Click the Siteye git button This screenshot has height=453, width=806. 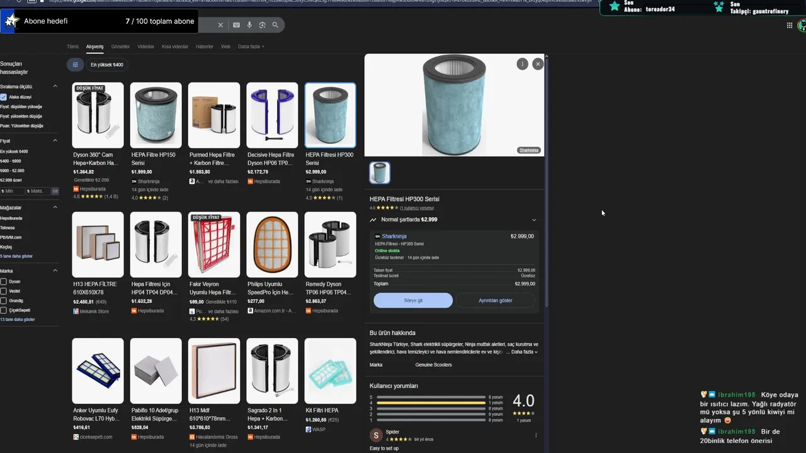point(413,300)
